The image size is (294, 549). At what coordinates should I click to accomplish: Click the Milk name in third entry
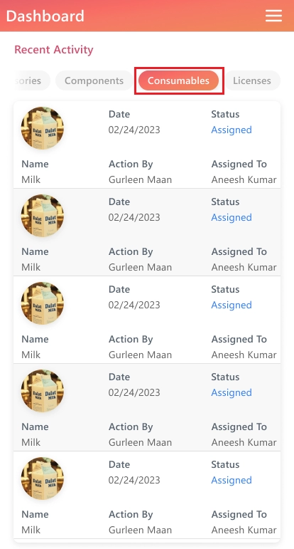coord(31,355)
